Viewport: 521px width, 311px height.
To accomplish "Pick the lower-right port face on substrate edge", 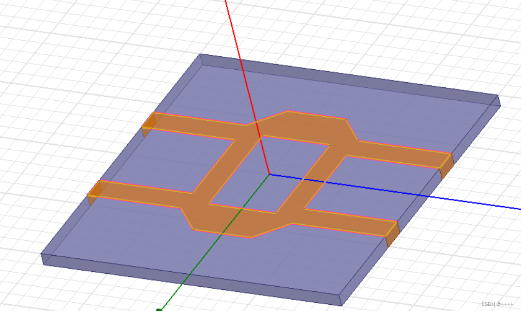I will point(392,235).
